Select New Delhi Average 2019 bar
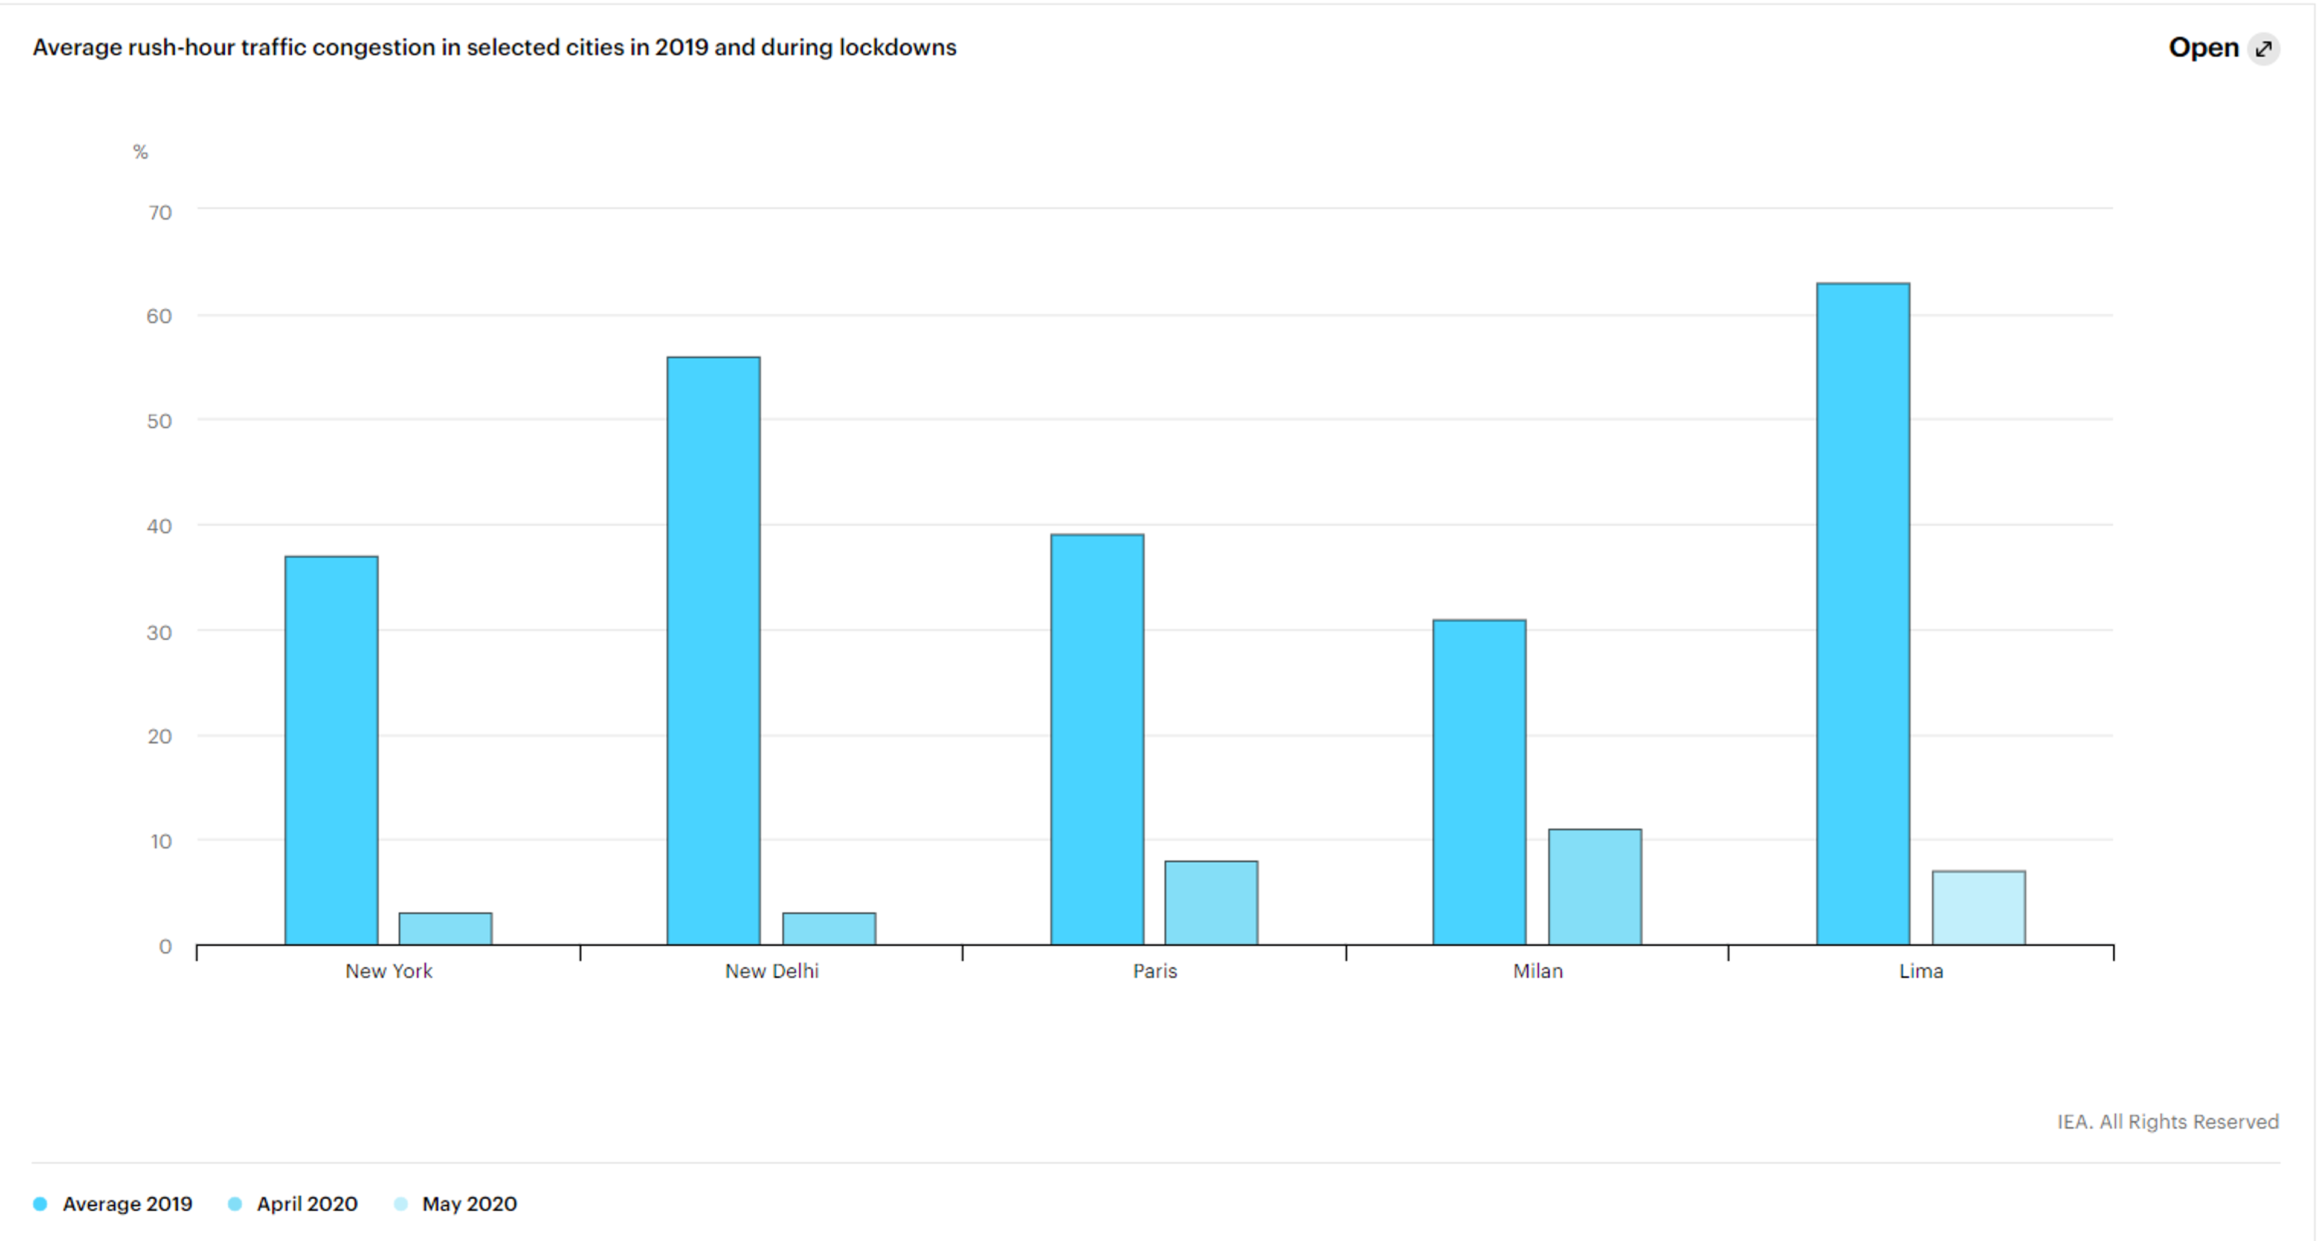 pyautogui.click(x=714, y=650)
